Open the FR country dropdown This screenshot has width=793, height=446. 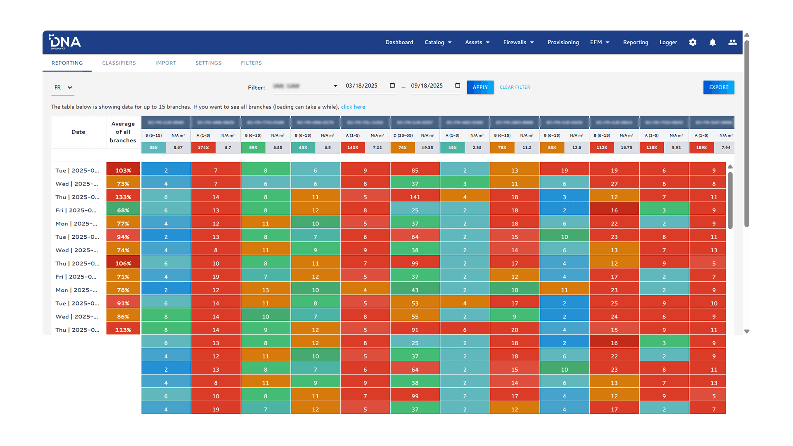pyautogui.click(x=63, y=88)
